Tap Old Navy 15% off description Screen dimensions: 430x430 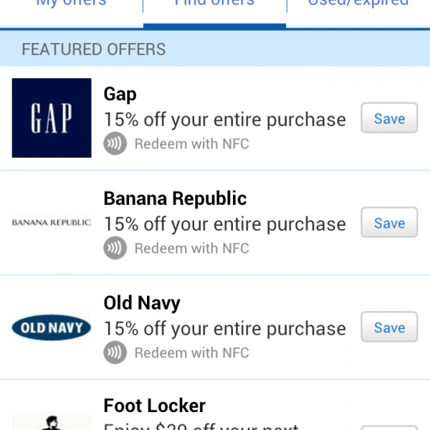pos(224,329)
